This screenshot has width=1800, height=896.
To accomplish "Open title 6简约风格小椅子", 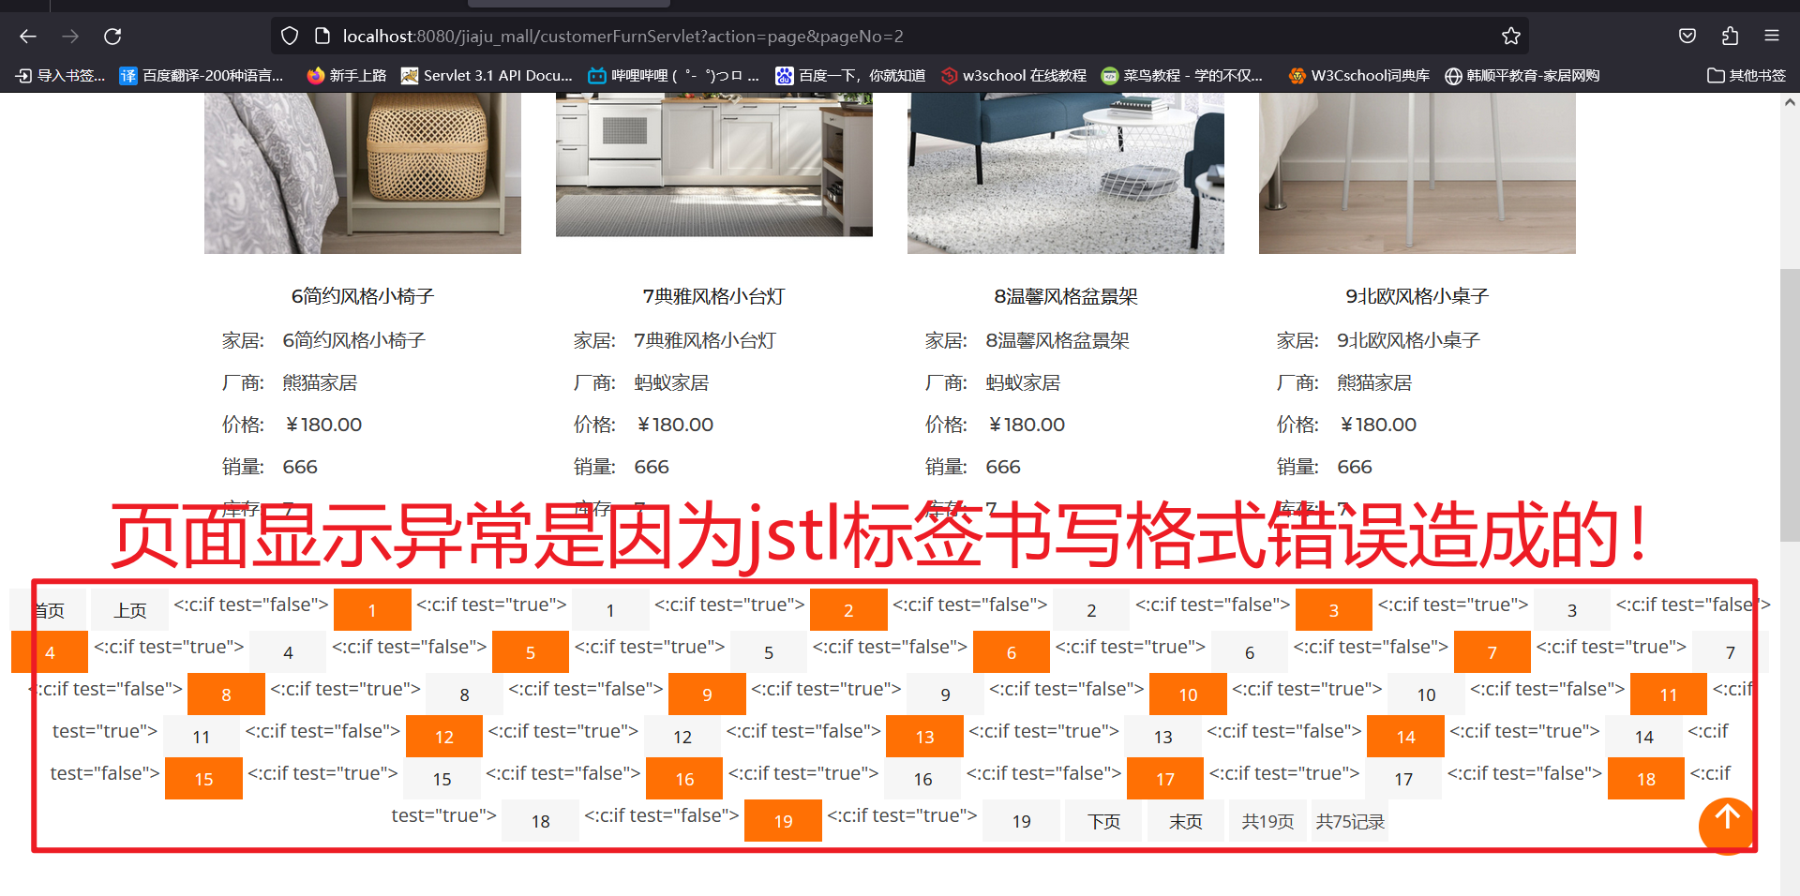I will pyautogui.click(x=363, y=296).
